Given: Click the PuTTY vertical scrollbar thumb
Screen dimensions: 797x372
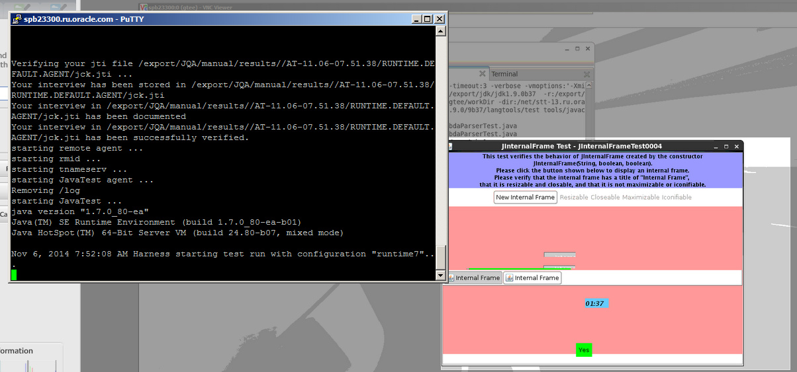Looking at the screenshot, I should pyautogui.click(x=441, y=258).
